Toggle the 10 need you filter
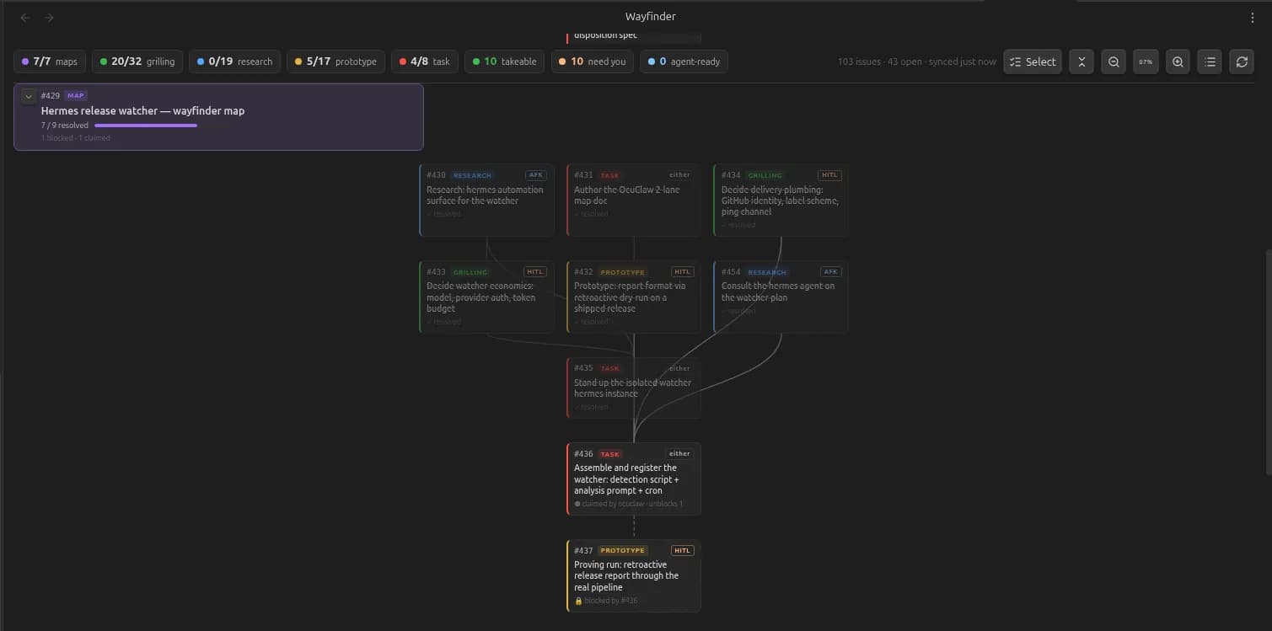 point(593,61)
